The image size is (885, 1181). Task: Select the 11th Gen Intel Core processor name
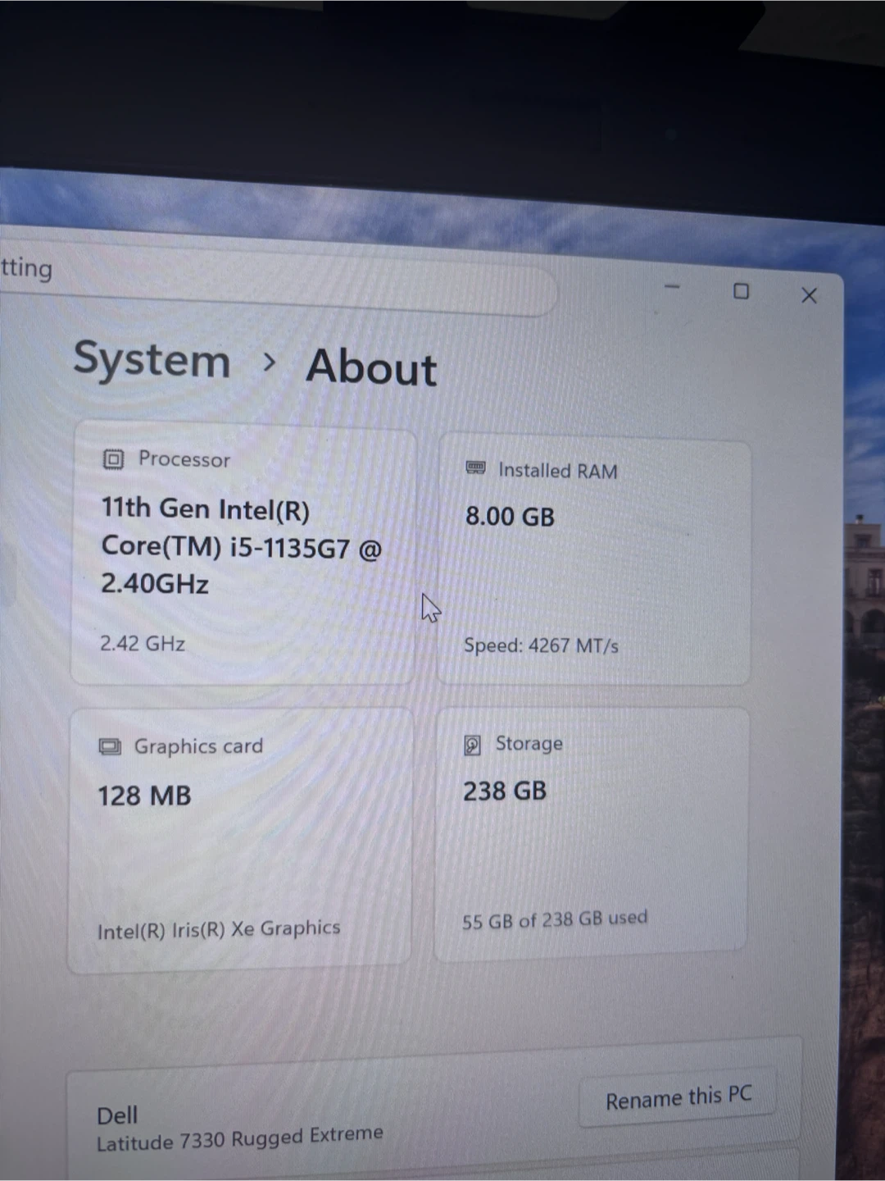tap(242, 545)
